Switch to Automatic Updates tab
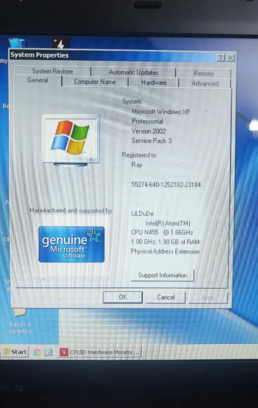 pos(134,72)
